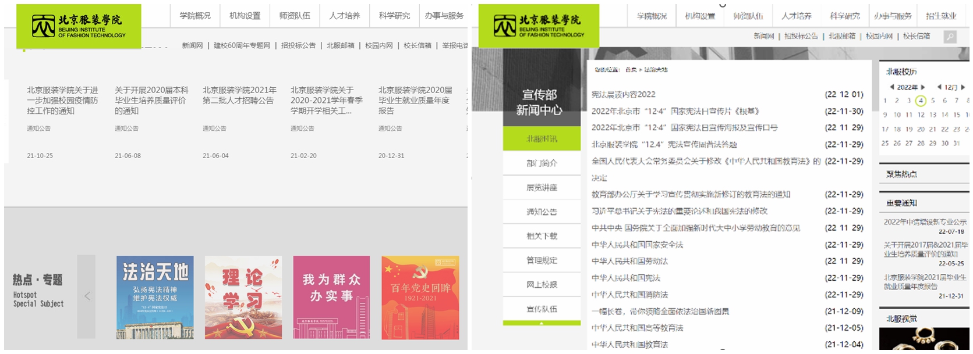Open 北京服装学院2021年第二批人才招聘公告 notice
973x354 pixels.
tap(239, 95)
